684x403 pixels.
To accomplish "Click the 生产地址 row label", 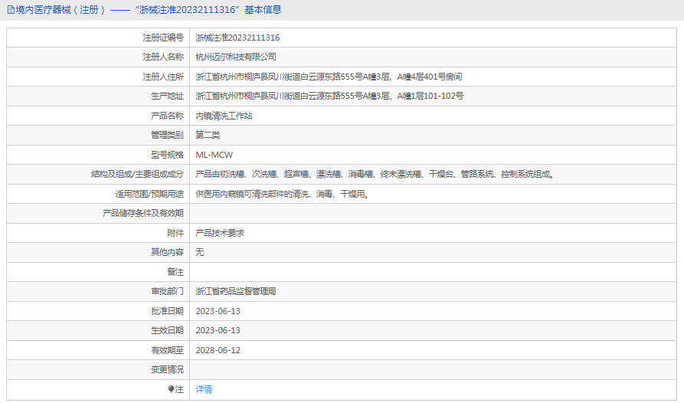I will pyautogui.click(x=167, y=96).
